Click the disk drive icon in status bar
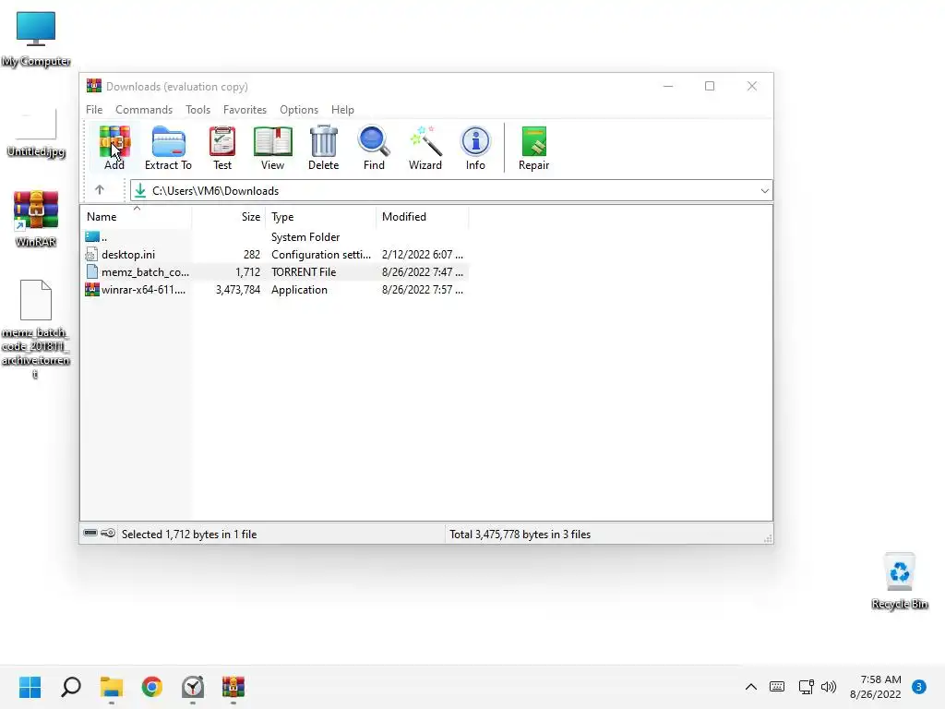Viewport: 945px width, 709px height. click(90, 533)
